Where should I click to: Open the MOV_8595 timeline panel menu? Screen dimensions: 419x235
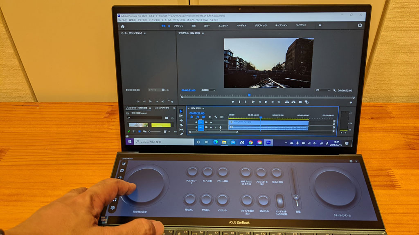point(203,109)
